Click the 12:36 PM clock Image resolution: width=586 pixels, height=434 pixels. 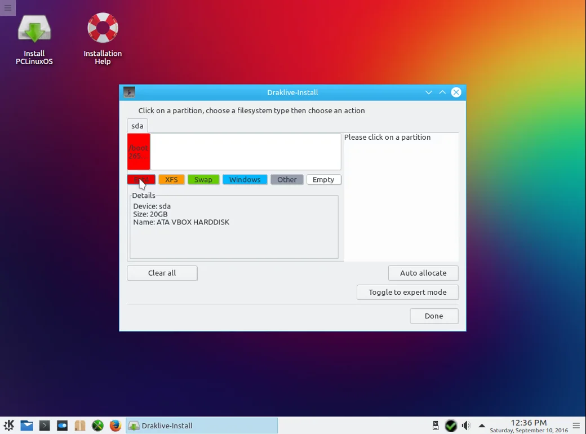click(x=529, y=423)
